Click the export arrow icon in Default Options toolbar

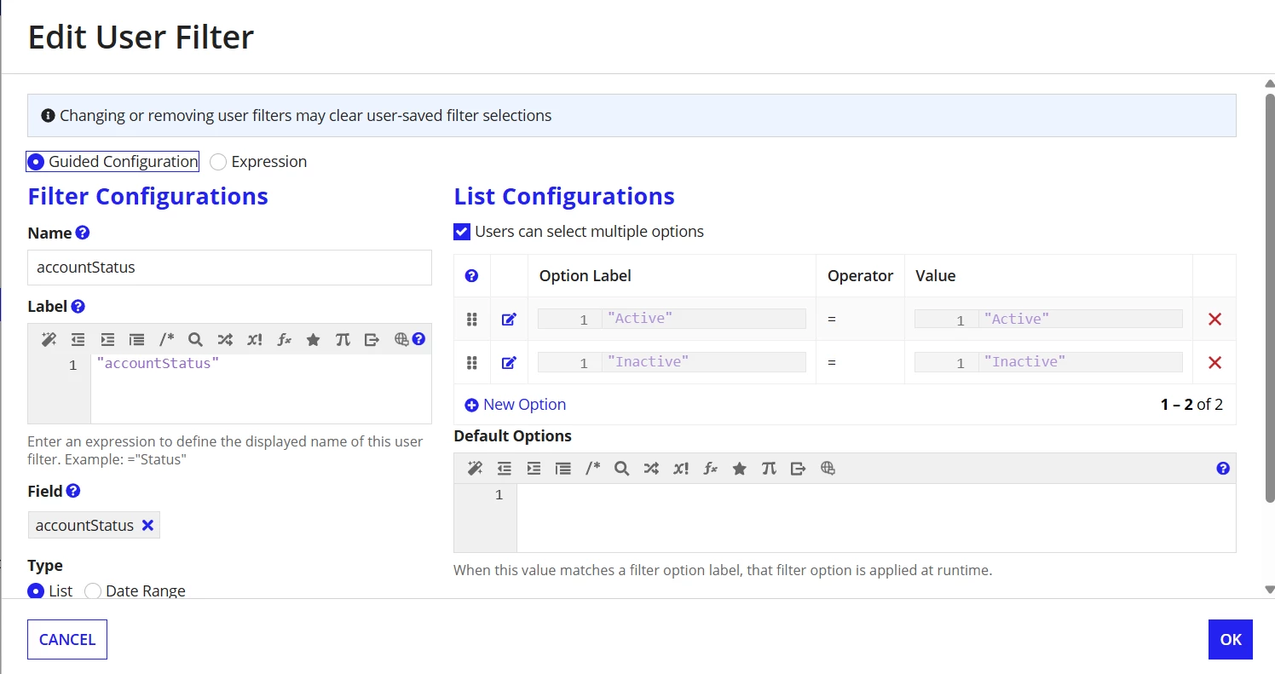798,468
